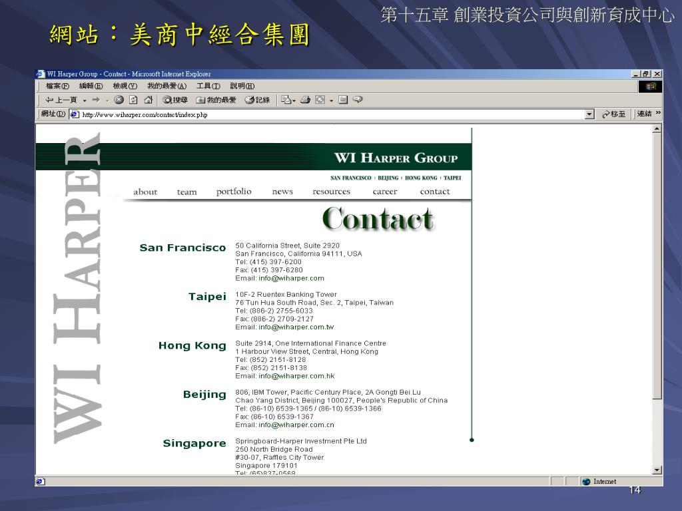Refresh the page with the Refresh icon
682x511 pixels.
click(133, 100)
